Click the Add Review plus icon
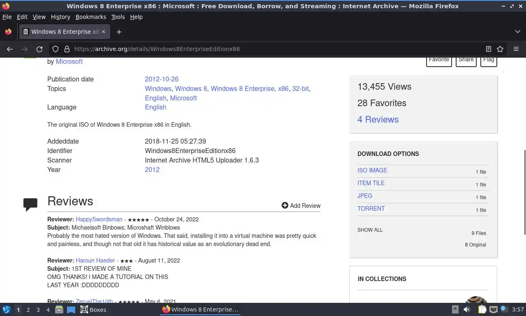526x316 pixels. coord(285,205)
